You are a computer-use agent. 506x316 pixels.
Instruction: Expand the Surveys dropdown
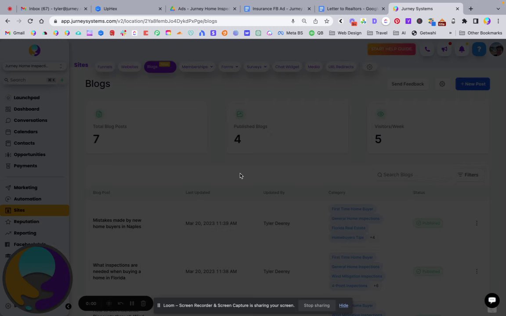point(257,67)
